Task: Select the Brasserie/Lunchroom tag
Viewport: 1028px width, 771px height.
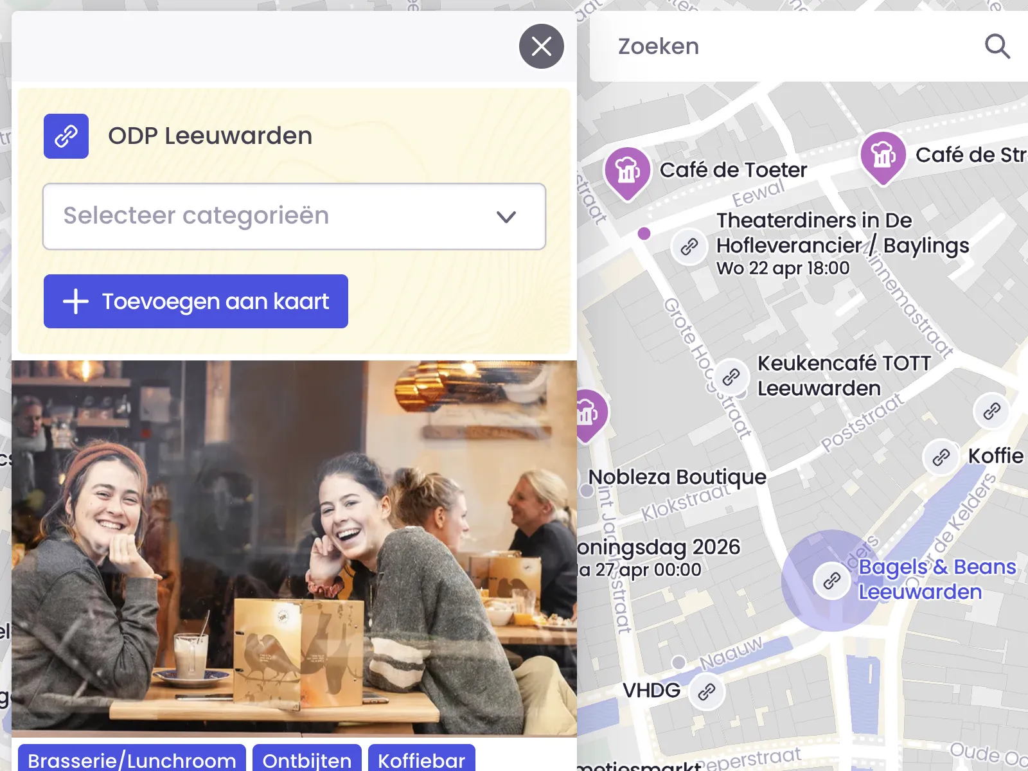Action: pyautogui.click(x=132, y=759)
